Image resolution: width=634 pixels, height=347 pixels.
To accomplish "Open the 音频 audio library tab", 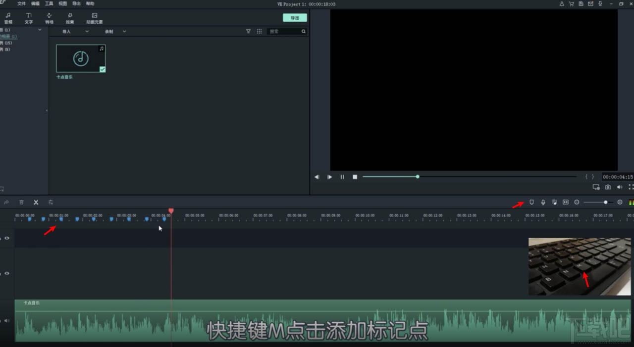I will (8, 19).
